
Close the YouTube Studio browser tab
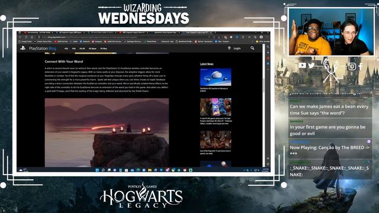pyautogui.click(x=53, y=33)
